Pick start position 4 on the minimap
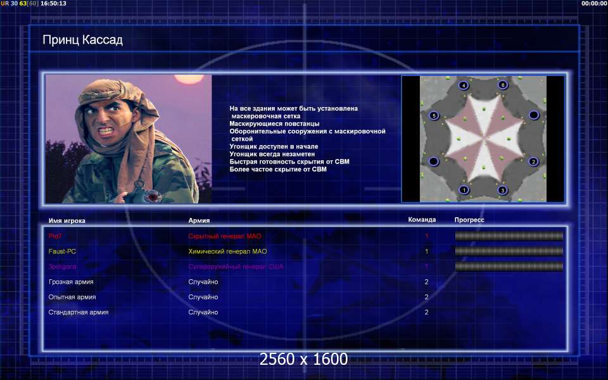The image size is (608, 380). point(464,85)
